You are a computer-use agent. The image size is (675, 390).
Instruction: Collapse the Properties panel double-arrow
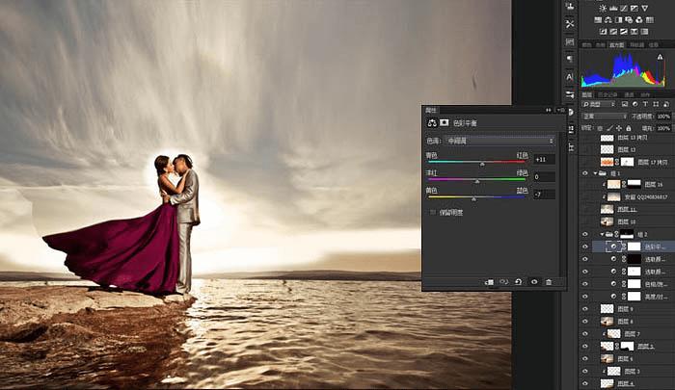click(x=549, y=110)
